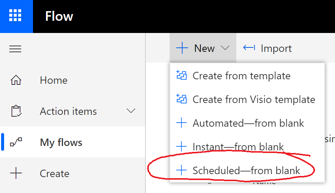Choose Create from Visio template

[254, 99]
